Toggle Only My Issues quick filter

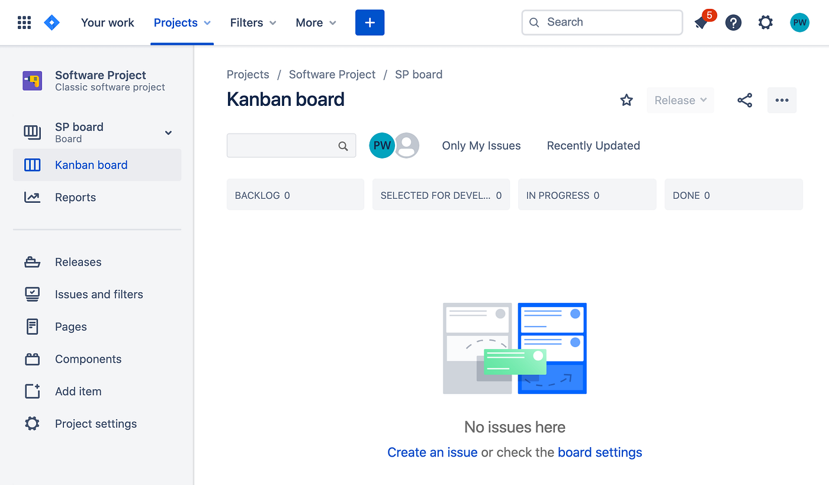pos(481,145)
